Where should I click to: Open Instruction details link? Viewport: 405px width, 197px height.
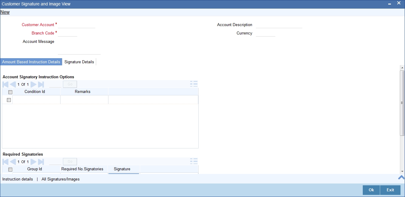pyautogui.click(x=18, y=179)
